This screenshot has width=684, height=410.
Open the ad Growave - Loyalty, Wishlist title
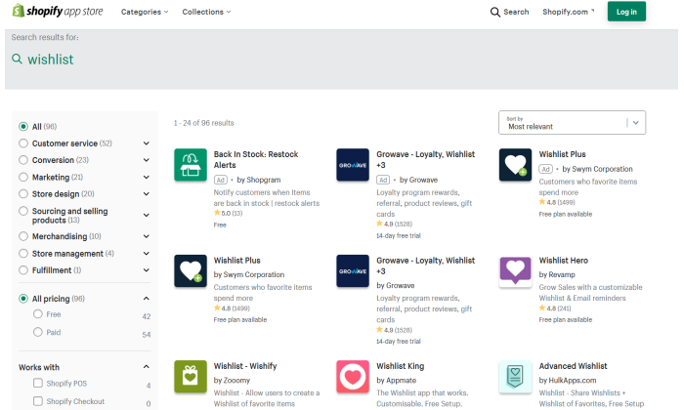point(425,159)
